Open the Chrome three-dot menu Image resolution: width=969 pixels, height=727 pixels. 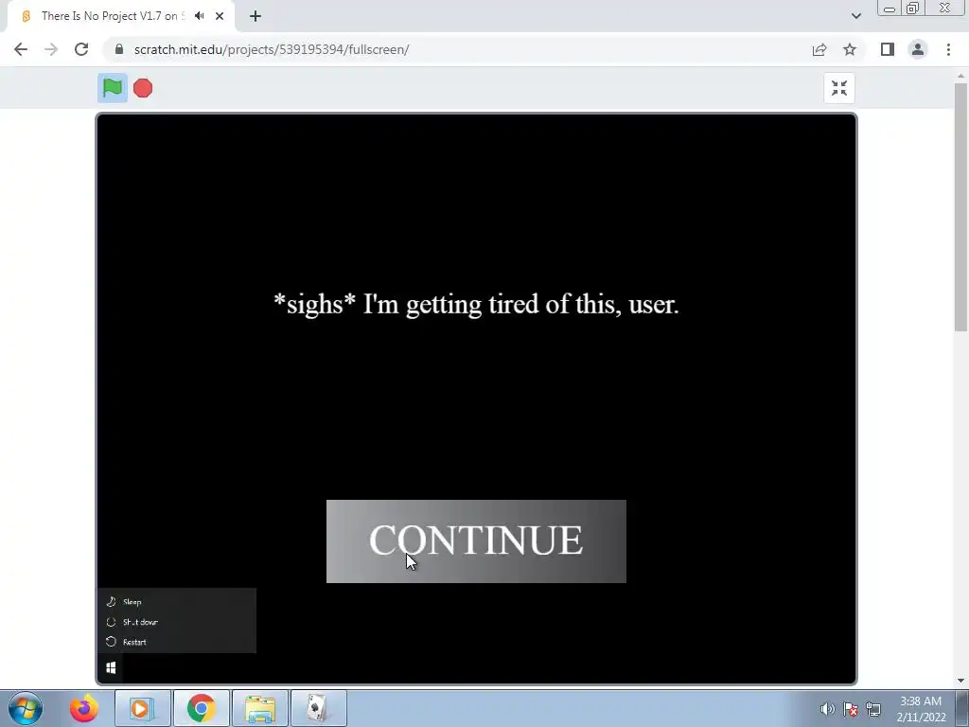(x=948, y=49)
